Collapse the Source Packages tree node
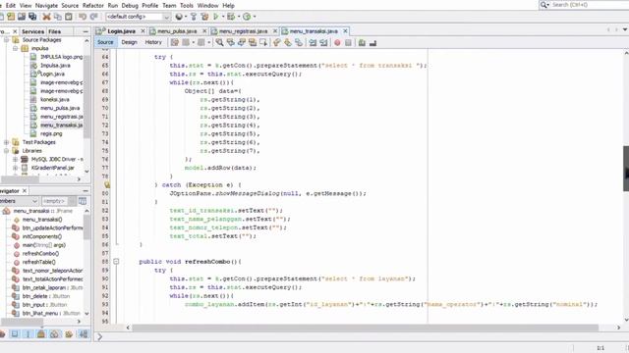The height and width of the screenshot is (353, 629). pos(7,40)
